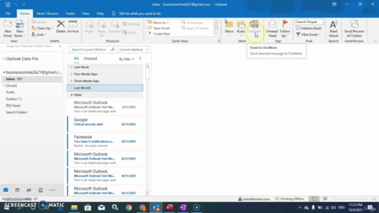The width and height of the screenshot is (379, 213).
Task: Switch to Mail view icon
Action: point(6,190)
